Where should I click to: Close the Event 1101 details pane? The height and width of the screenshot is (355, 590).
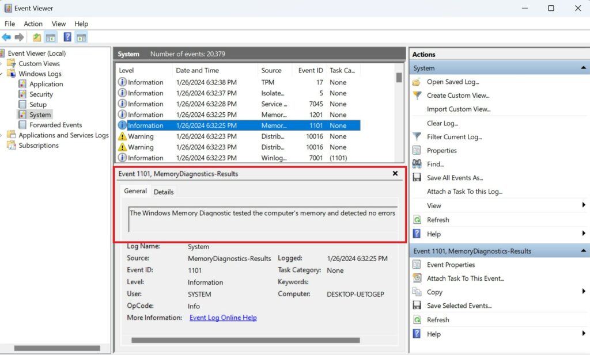[x=395, y=173]
